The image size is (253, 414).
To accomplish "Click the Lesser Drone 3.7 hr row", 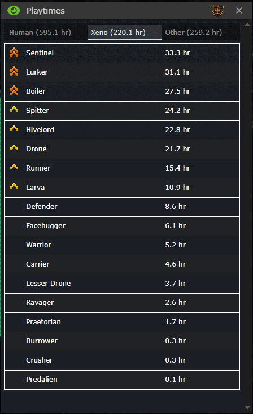I will click(122, 284).
